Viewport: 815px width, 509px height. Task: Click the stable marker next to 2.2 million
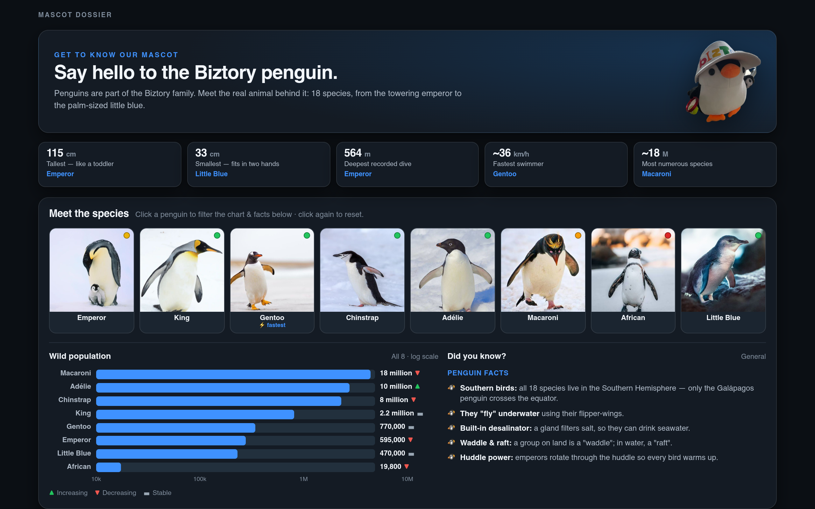coord(420,414)
